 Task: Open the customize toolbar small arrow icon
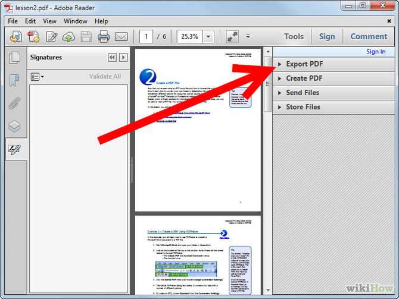click(248, 36)
